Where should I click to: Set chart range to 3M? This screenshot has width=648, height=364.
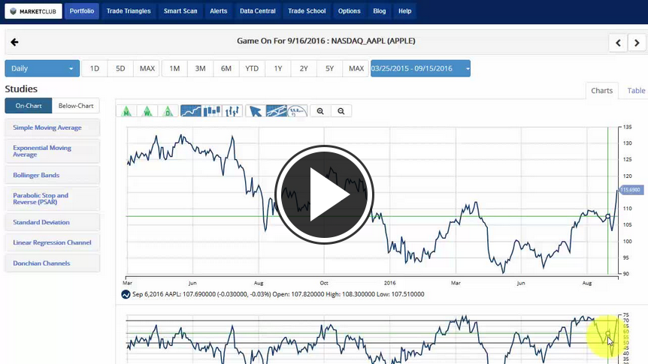[201, 68]
